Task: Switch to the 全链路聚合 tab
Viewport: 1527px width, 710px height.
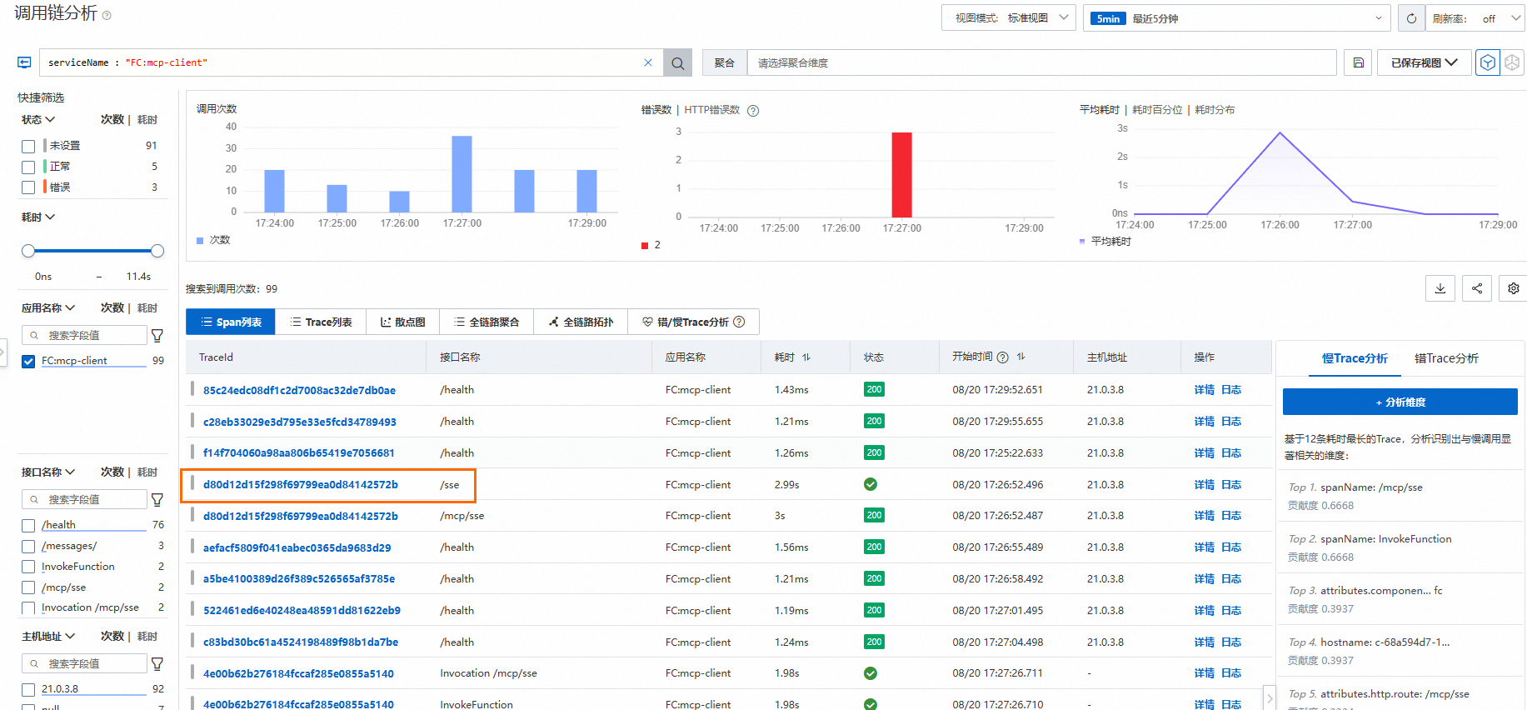Action: click(487, 322)
